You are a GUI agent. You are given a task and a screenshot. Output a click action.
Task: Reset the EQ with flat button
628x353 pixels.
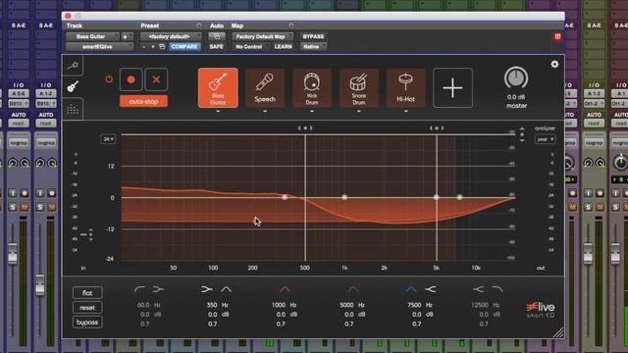(x=87, y=293)
